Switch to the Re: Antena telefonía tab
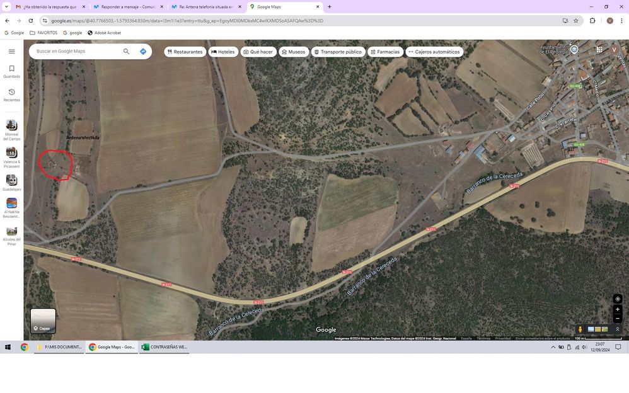Image resolution: width=629 pixels, height=393 pixels. [x=205, y=7]
